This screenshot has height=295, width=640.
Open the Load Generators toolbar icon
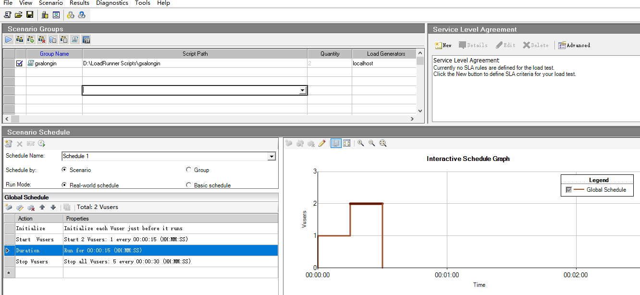45,15
